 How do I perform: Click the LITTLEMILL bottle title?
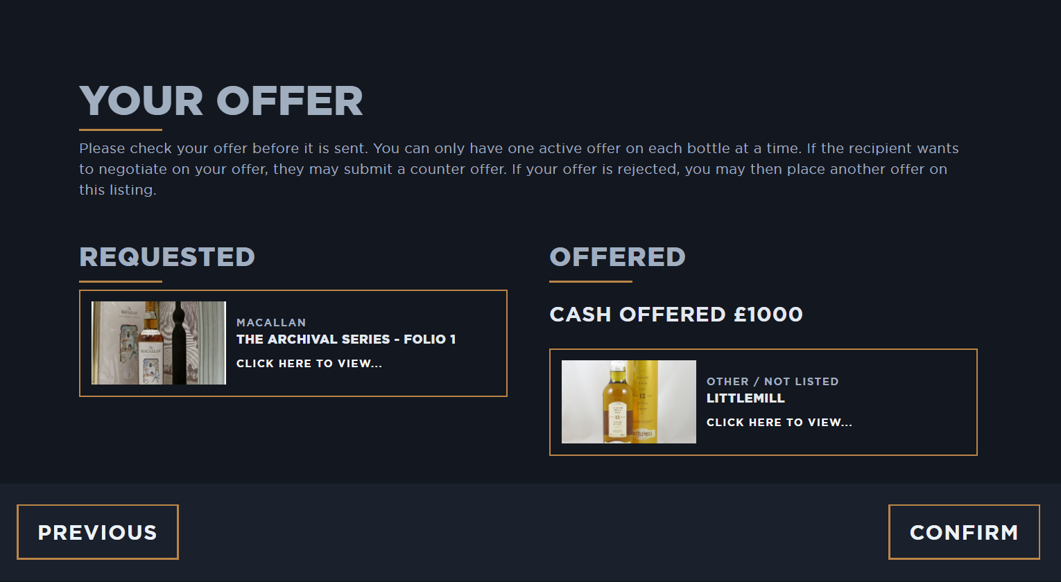(745, 398)
